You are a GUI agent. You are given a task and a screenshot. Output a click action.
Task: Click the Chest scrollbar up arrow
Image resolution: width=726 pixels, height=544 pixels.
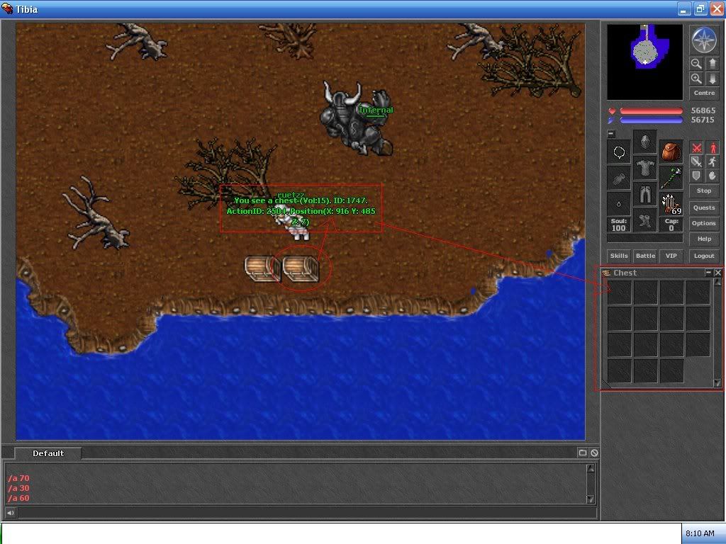717,282
